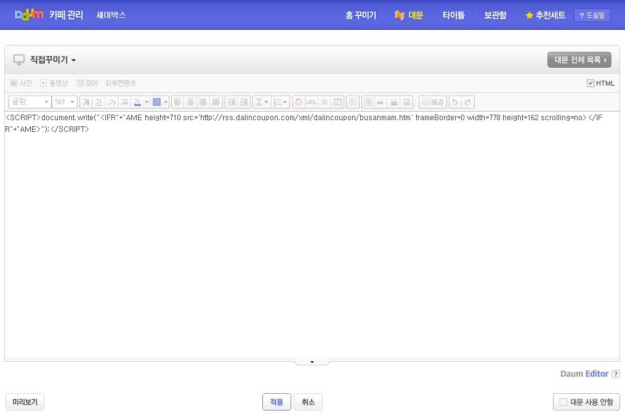Justify text alignment

click(x=216, y=102)
